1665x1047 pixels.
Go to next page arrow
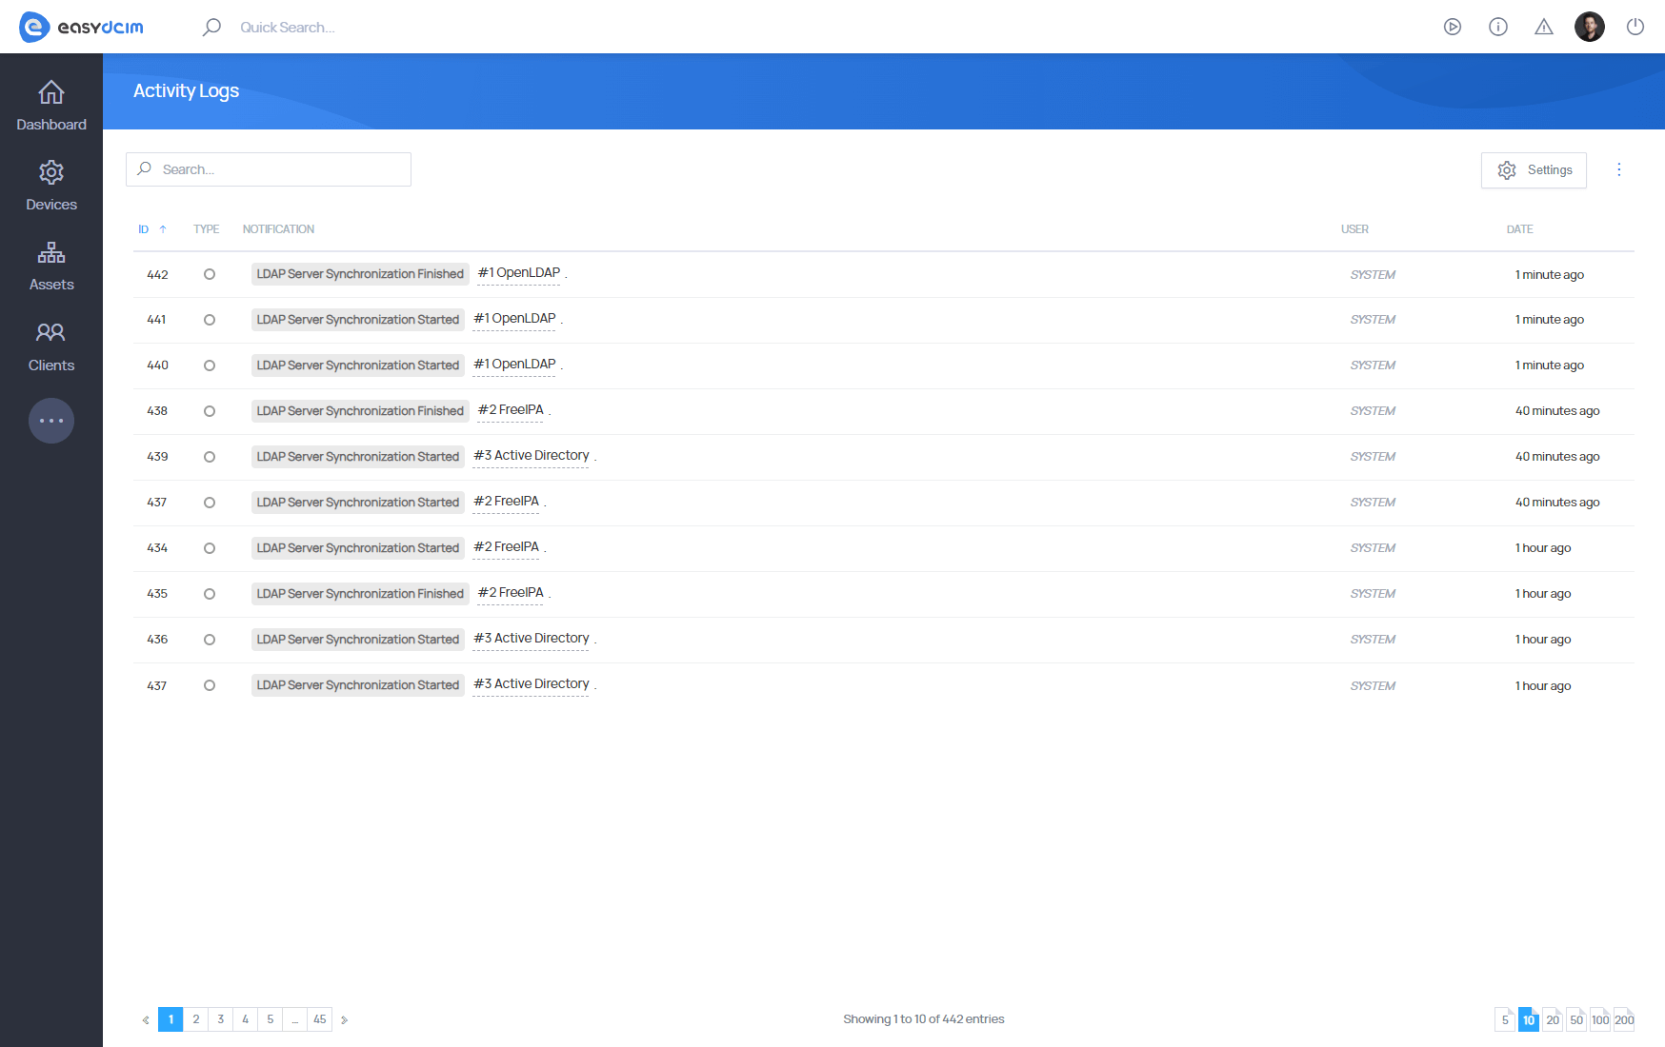tap(344, 1019)
